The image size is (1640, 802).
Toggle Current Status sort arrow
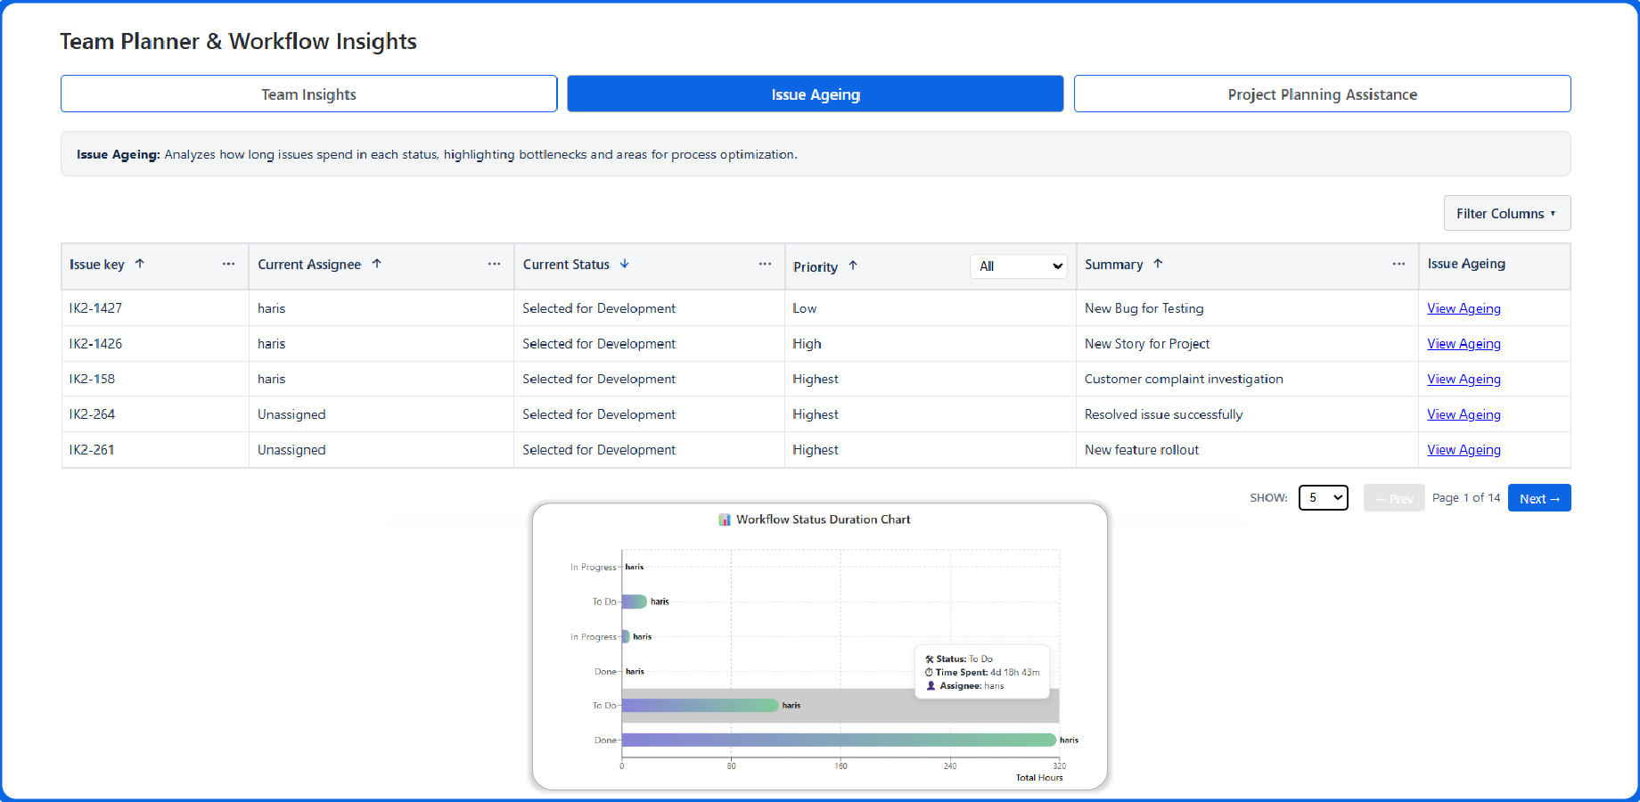pyautogui.click(x=624, y=264)
